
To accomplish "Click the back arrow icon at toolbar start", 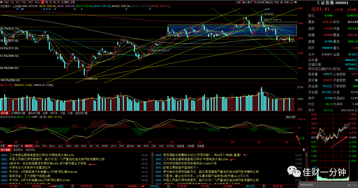I will click(2, 2).
